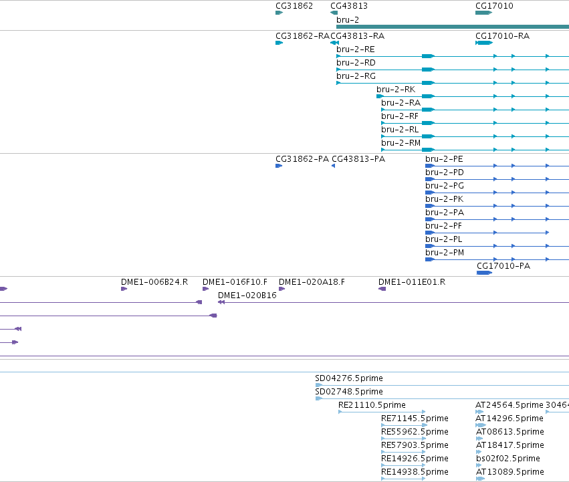Select the CG17010 gene arrow glyph

[483, 13]
